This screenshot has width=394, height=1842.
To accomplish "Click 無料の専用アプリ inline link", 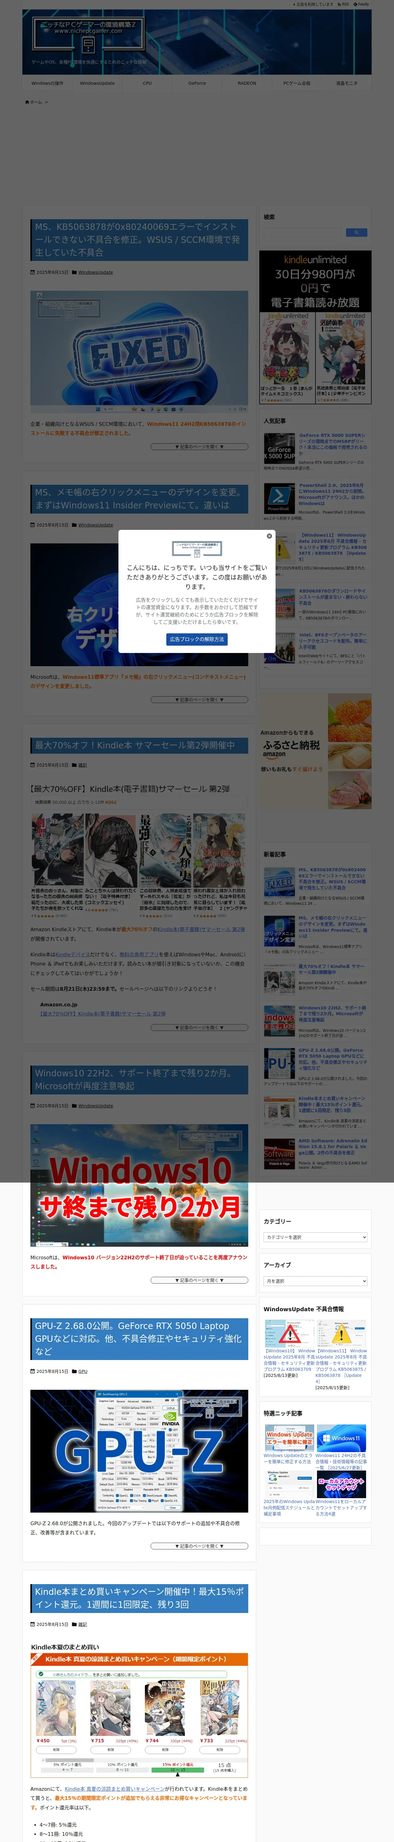I will pyautogui.click(x=139, y=954).
